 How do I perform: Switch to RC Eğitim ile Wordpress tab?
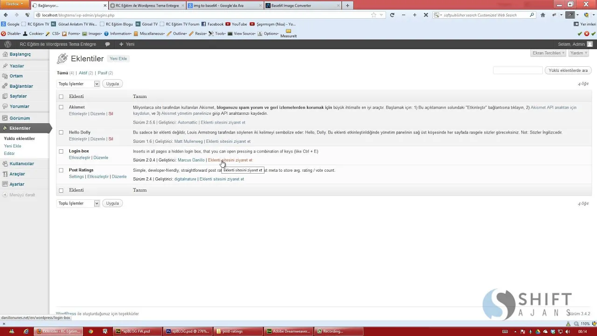point(147,6)
